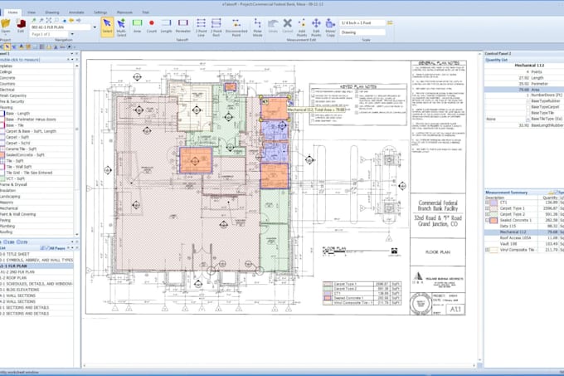Image resolution: width=564 pixels, height=376 pixels.
Task: Open the SYMBOLS, ABBREV, AND WALL TYPES page
Action: tap(36, 260)
